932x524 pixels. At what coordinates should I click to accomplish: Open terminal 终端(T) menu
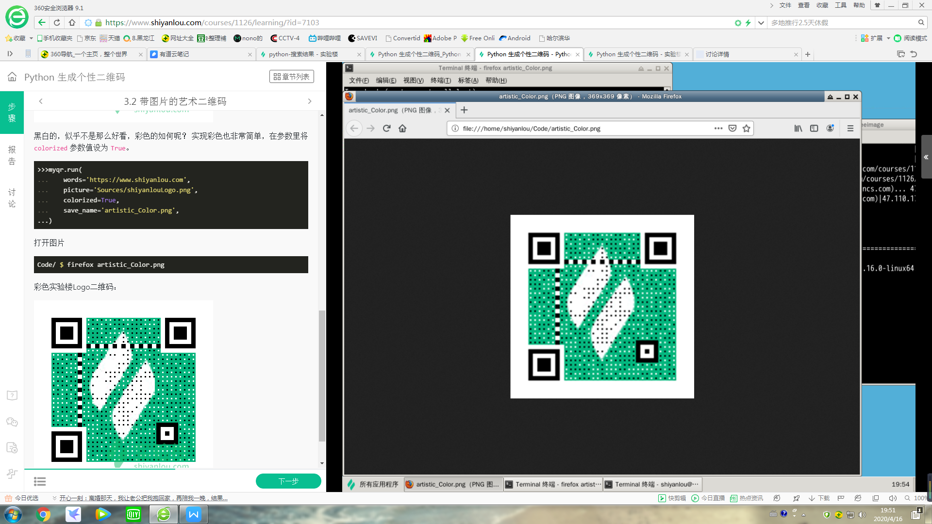(441, 81)
